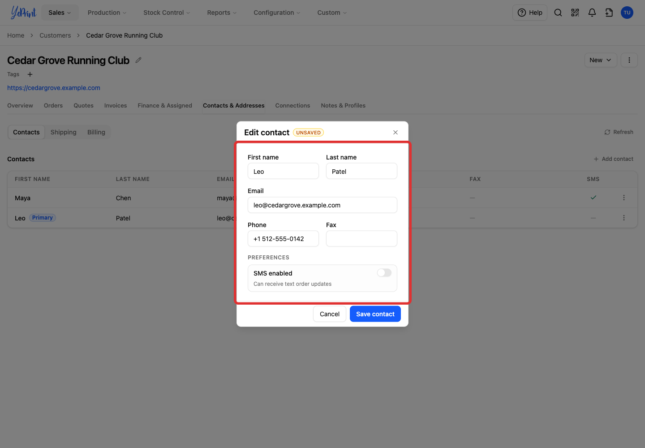645x448 pixels.
Task: Open row actions for Leo Patel
Action: [624, 218]
